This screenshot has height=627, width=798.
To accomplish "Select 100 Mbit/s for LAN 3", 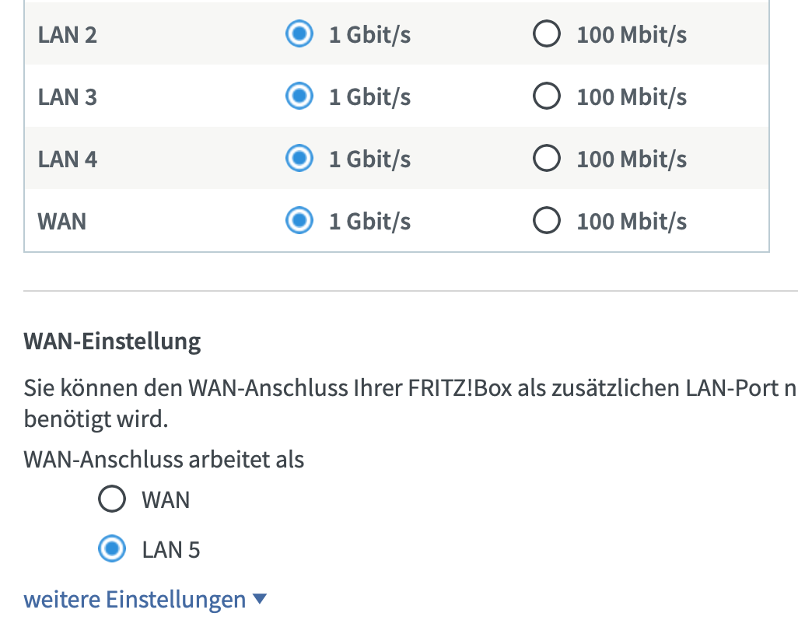I will pyautogui.click(x=547, y=96).
